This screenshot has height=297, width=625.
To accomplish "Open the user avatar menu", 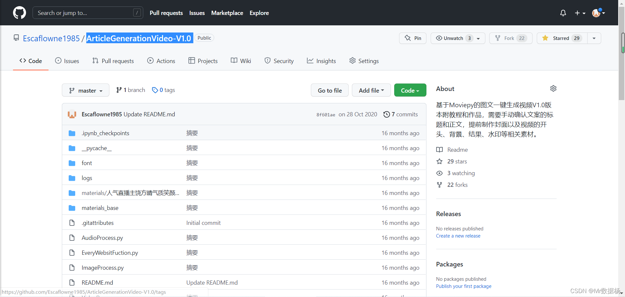I will (x=598, y=13).
